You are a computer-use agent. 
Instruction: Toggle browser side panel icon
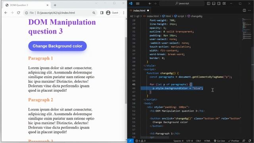coord(102,13)
